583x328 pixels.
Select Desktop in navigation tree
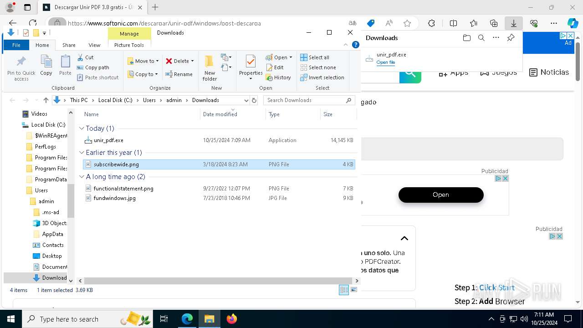52,256
